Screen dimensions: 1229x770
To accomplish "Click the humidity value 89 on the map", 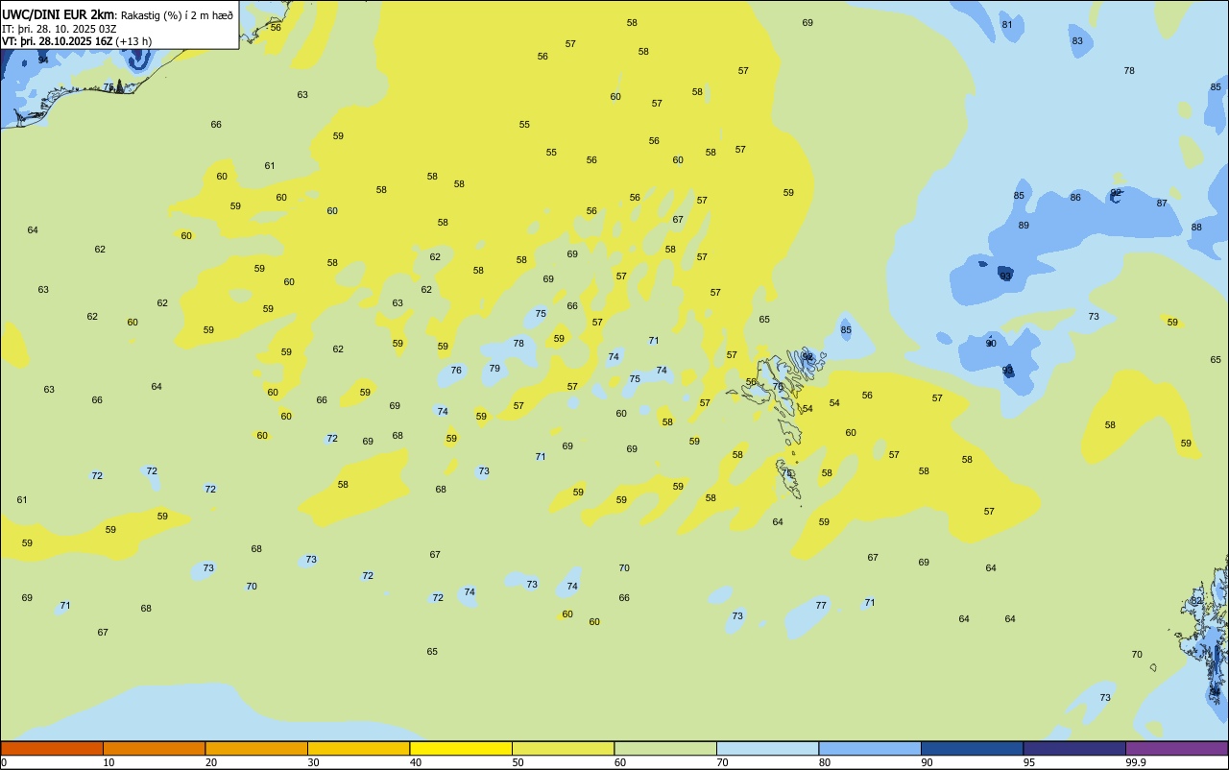I will pos(1024,226).
